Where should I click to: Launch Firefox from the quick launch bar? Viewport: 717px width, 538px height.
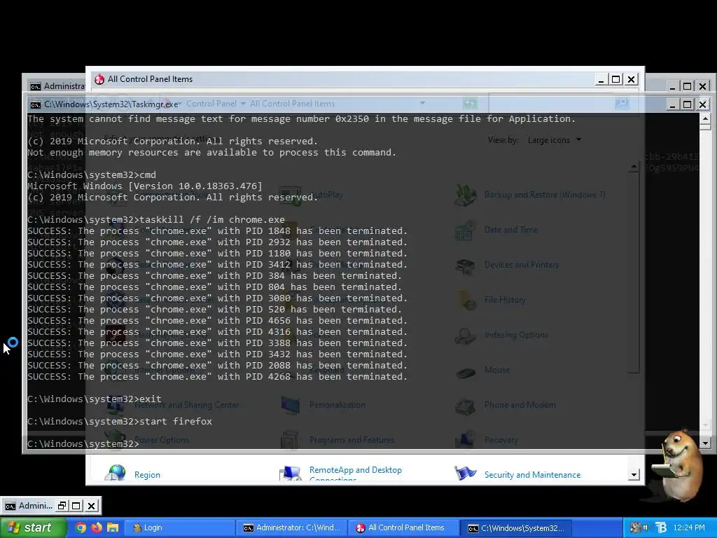click(x=97, y=527)
